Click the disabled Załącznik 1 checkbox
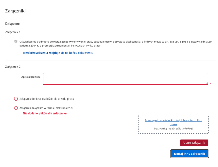The width and height of the screenshot is (218, 167). coord(16,41)
